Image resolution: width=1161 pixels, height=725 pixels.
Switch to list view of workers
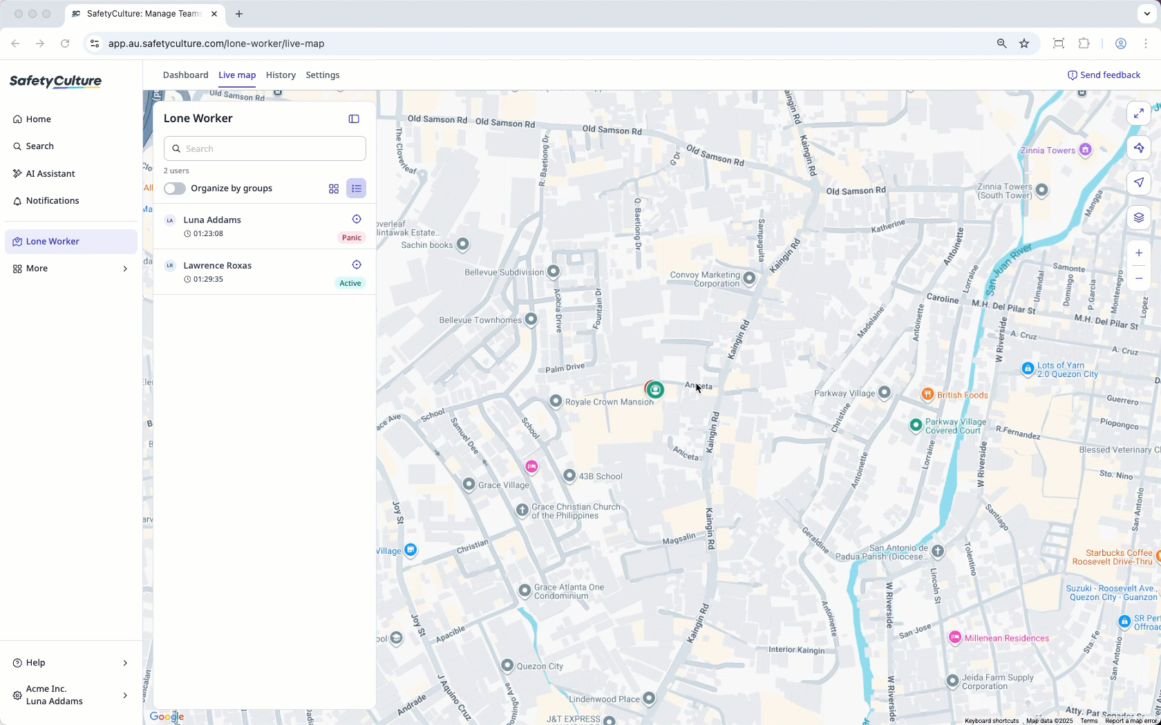click(x=357, y=188)
